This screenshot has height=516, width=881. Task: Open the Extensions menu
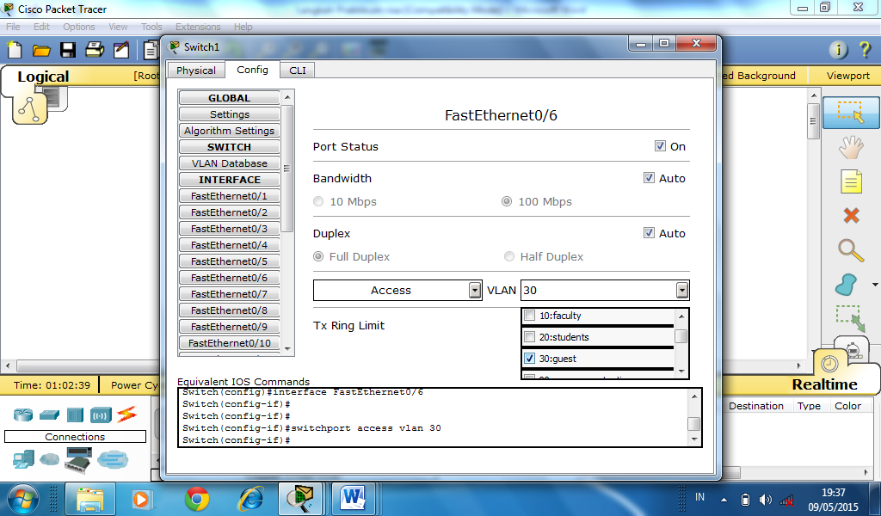coord(198,27)
